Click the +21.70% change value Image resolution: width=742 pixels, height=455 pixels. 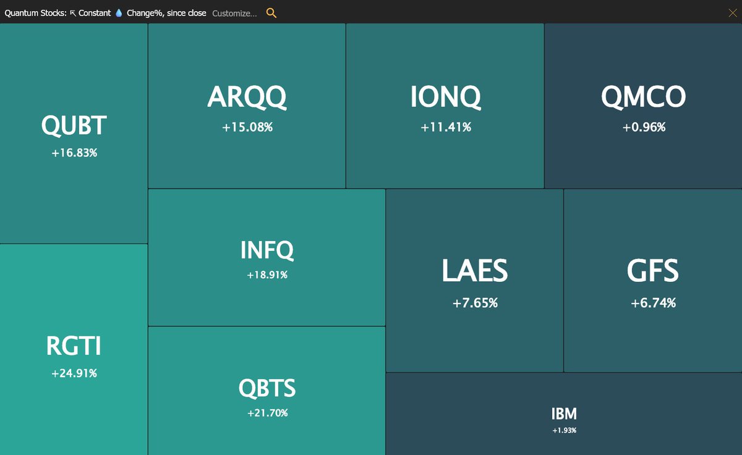(x=267, y=413)
